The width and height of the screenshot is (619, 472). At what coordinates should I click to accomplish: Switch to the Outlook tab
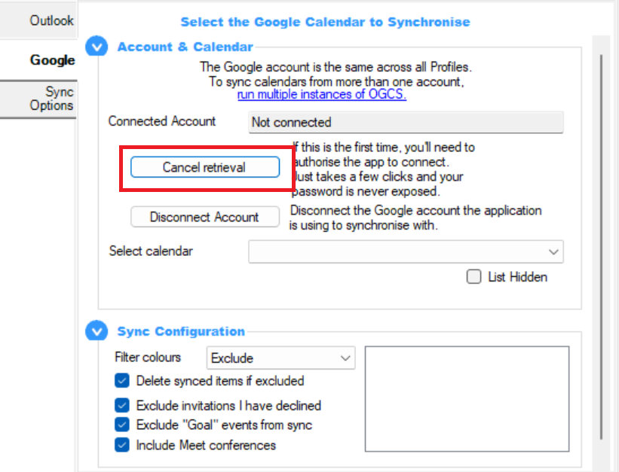(38, 20)
